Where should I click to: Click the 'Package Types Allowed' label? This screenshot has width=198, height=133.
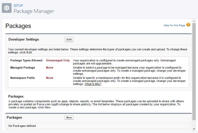(26, 60)
